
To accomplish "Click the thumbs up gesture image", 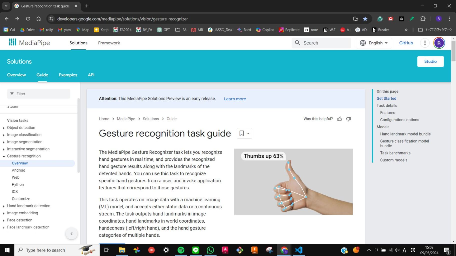I will [293, 182].
